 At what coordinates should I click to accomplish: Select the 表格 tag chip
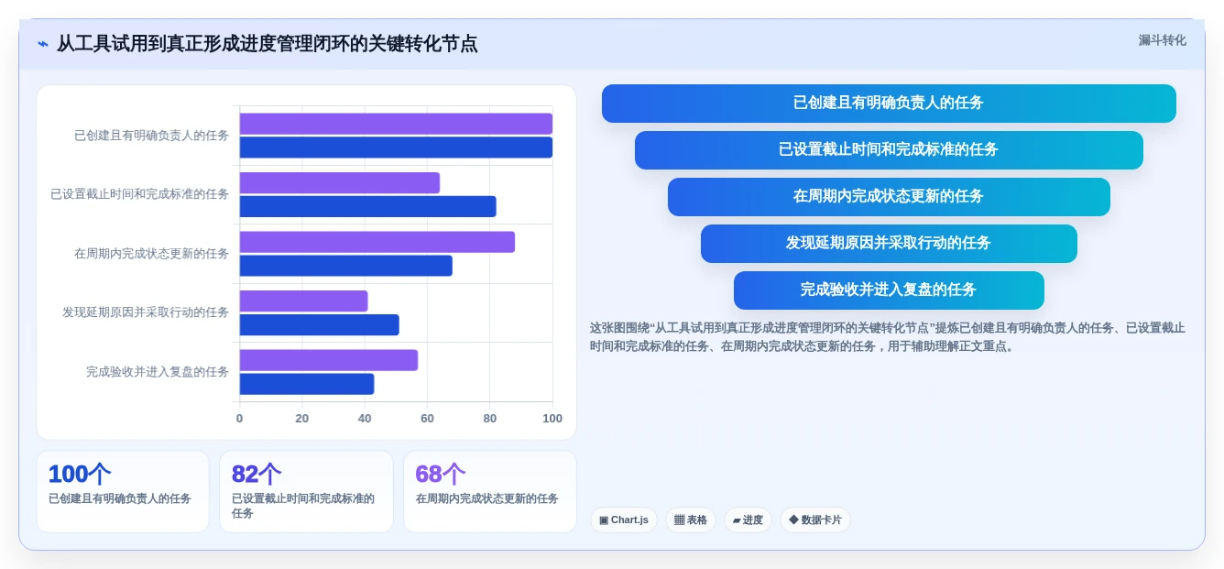point(691,520)
